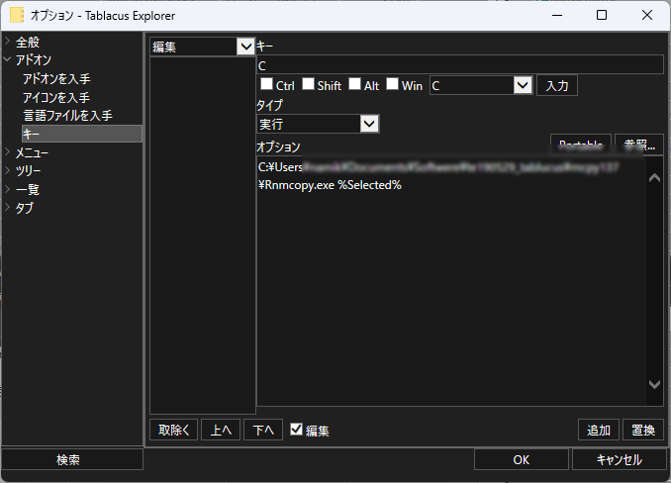Image resolution: width=671 pixels, height=483 pixels.
Task: Click the 一覧 label in the tree
Action: click(28, 189)
